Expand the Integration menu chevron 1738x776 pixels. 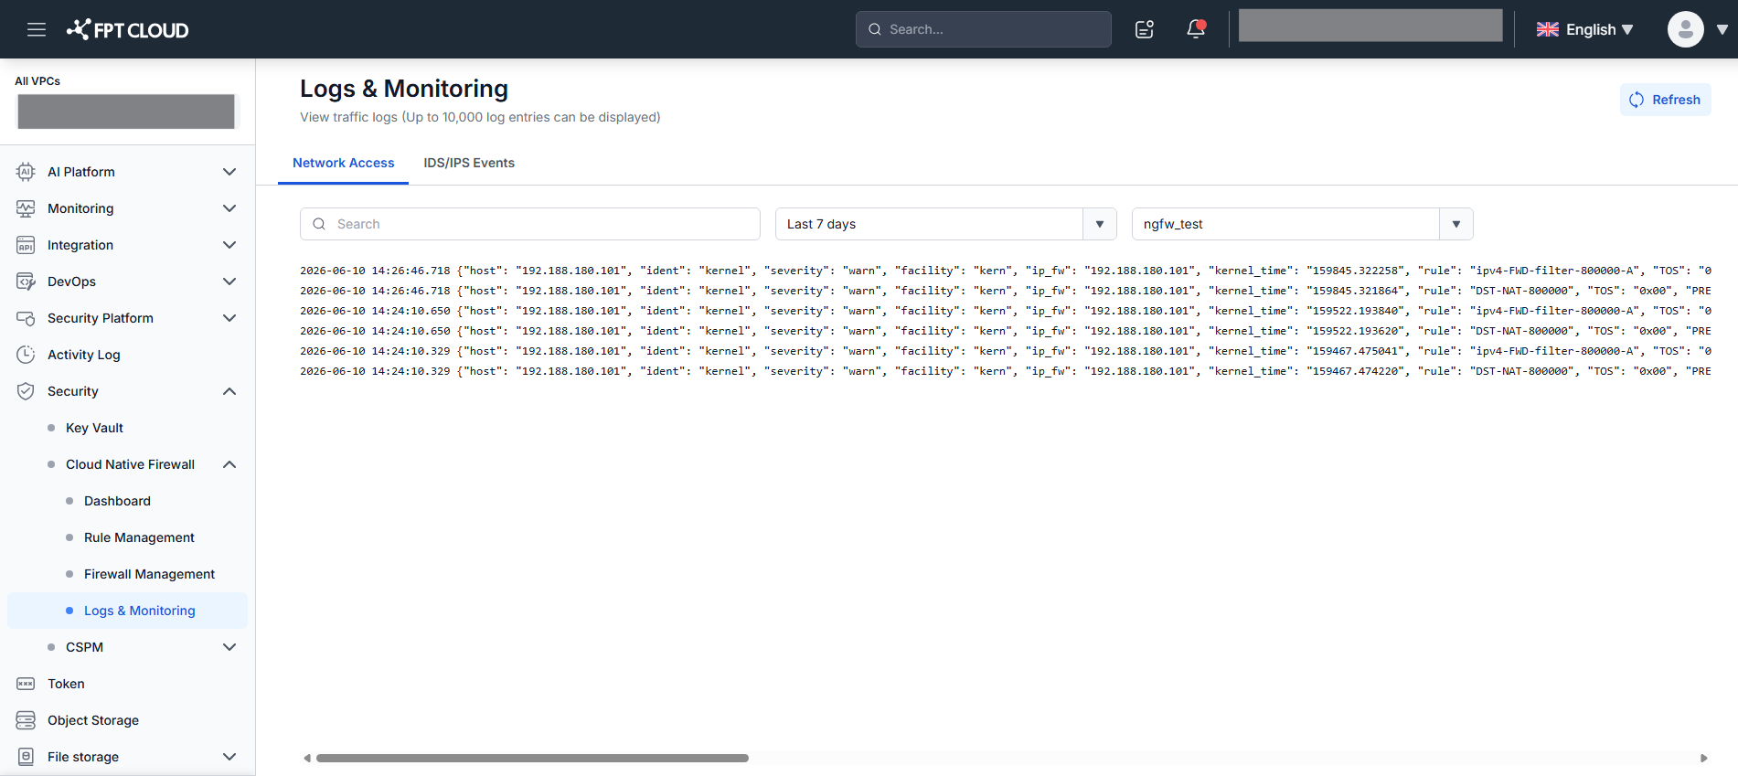pos(229,245)
